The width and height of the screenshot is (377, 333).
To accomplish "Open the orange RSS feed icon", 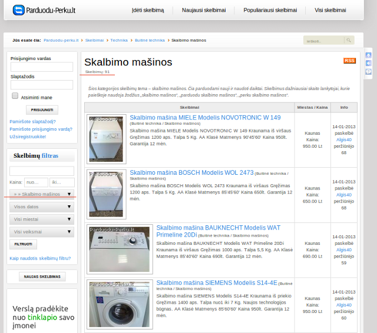I will click(349, 61).
